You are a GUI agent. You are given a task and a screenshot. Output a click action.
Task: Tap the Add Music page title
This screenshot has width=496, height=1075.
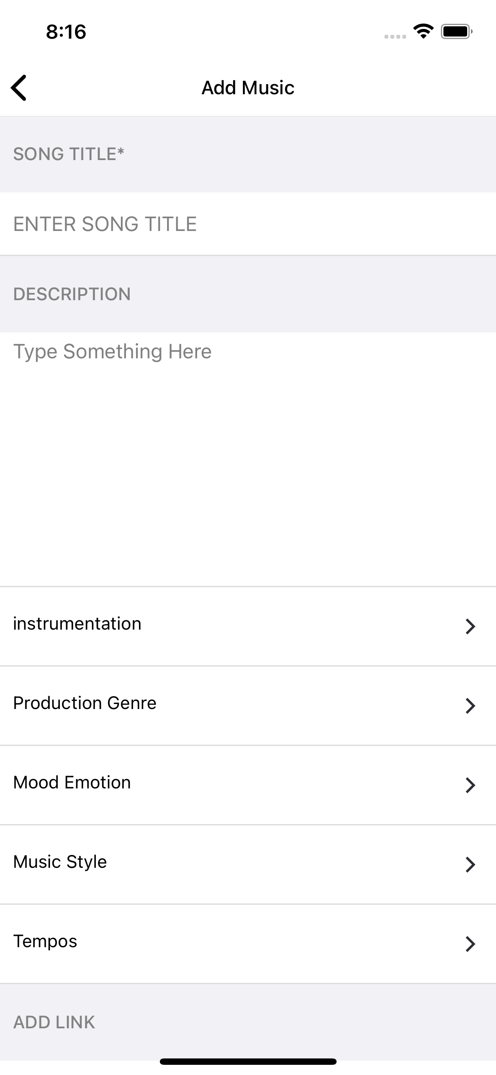pos(248,88)
